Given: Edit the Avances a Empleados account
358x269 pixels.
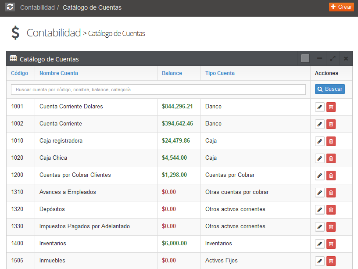Looking at the screenshot, I should coord(319,192).
